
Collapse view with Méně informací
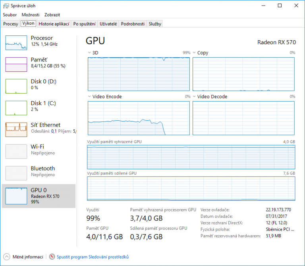coord(24,257)
